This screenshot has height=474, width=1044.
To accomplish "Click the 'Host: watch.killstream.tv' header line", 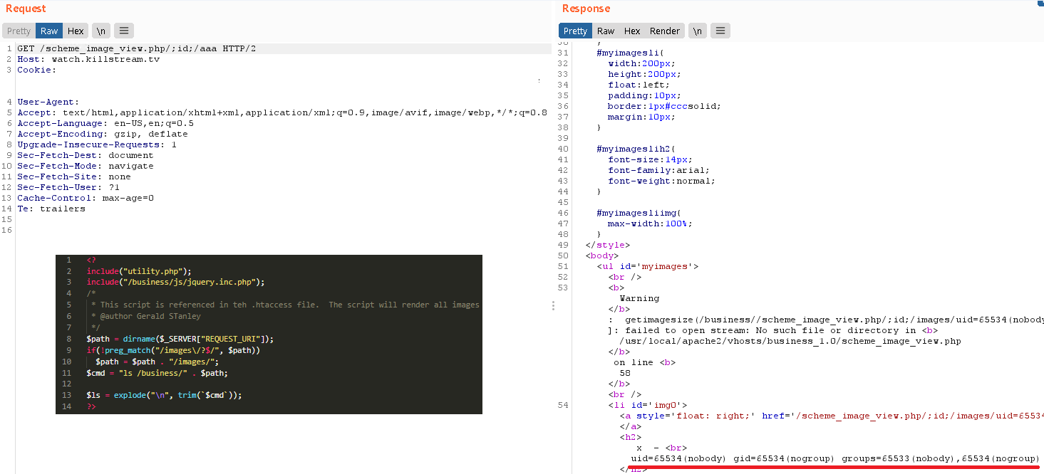I will coord(88,59).
